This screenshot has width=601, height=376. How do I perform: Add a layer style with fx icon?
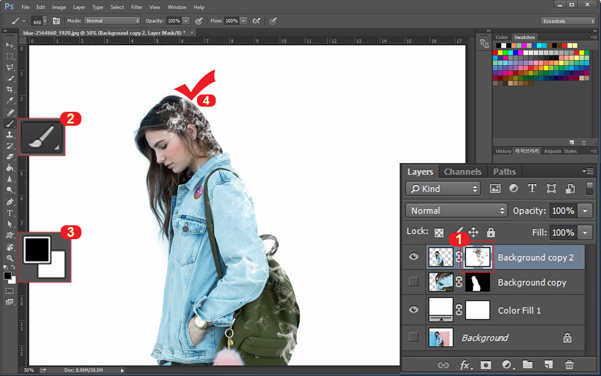[x=466, y=365]
